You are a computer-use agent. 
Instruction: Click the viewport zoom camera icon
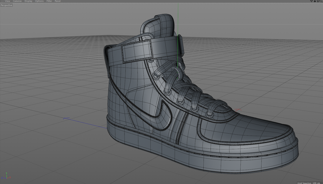pos(315,1)
